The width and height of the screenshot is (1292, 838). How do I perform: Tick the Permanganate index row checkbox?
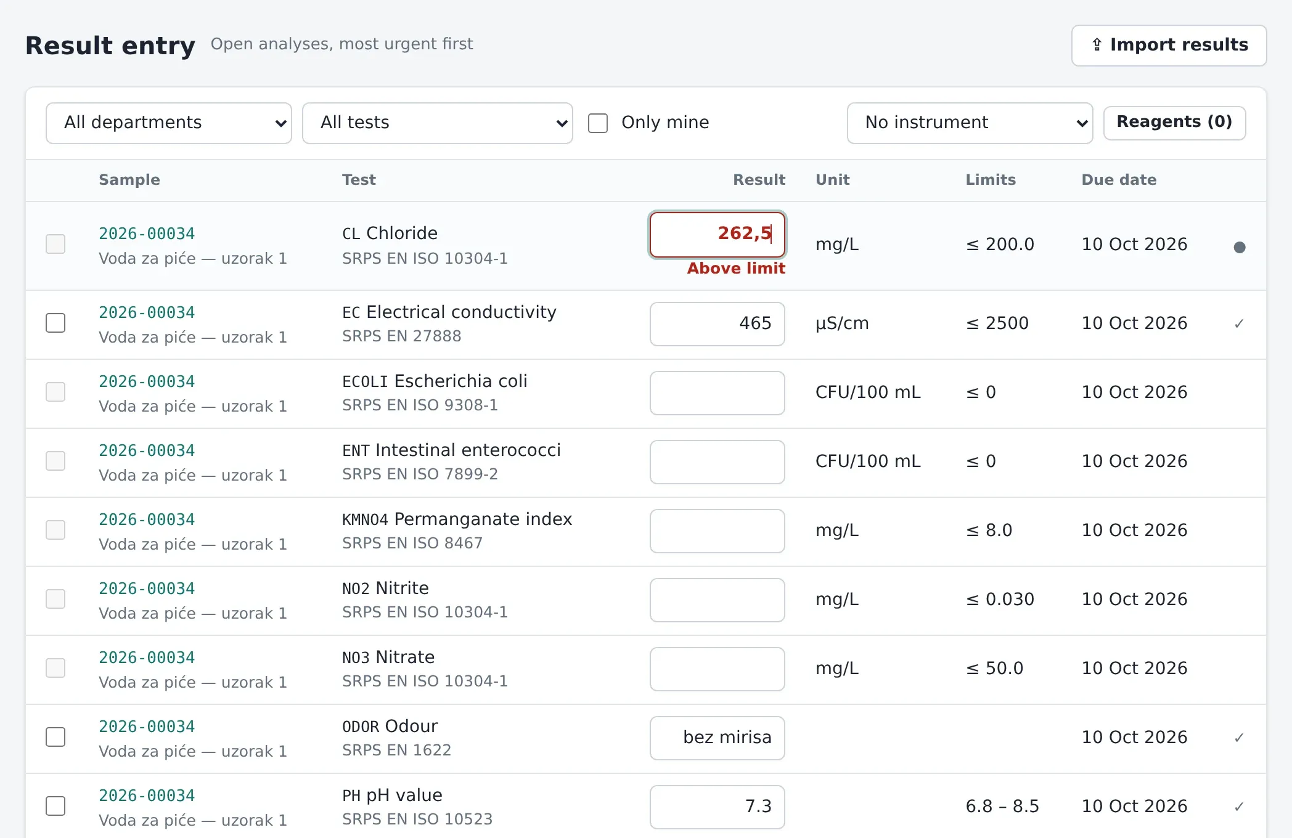(55, 530)
